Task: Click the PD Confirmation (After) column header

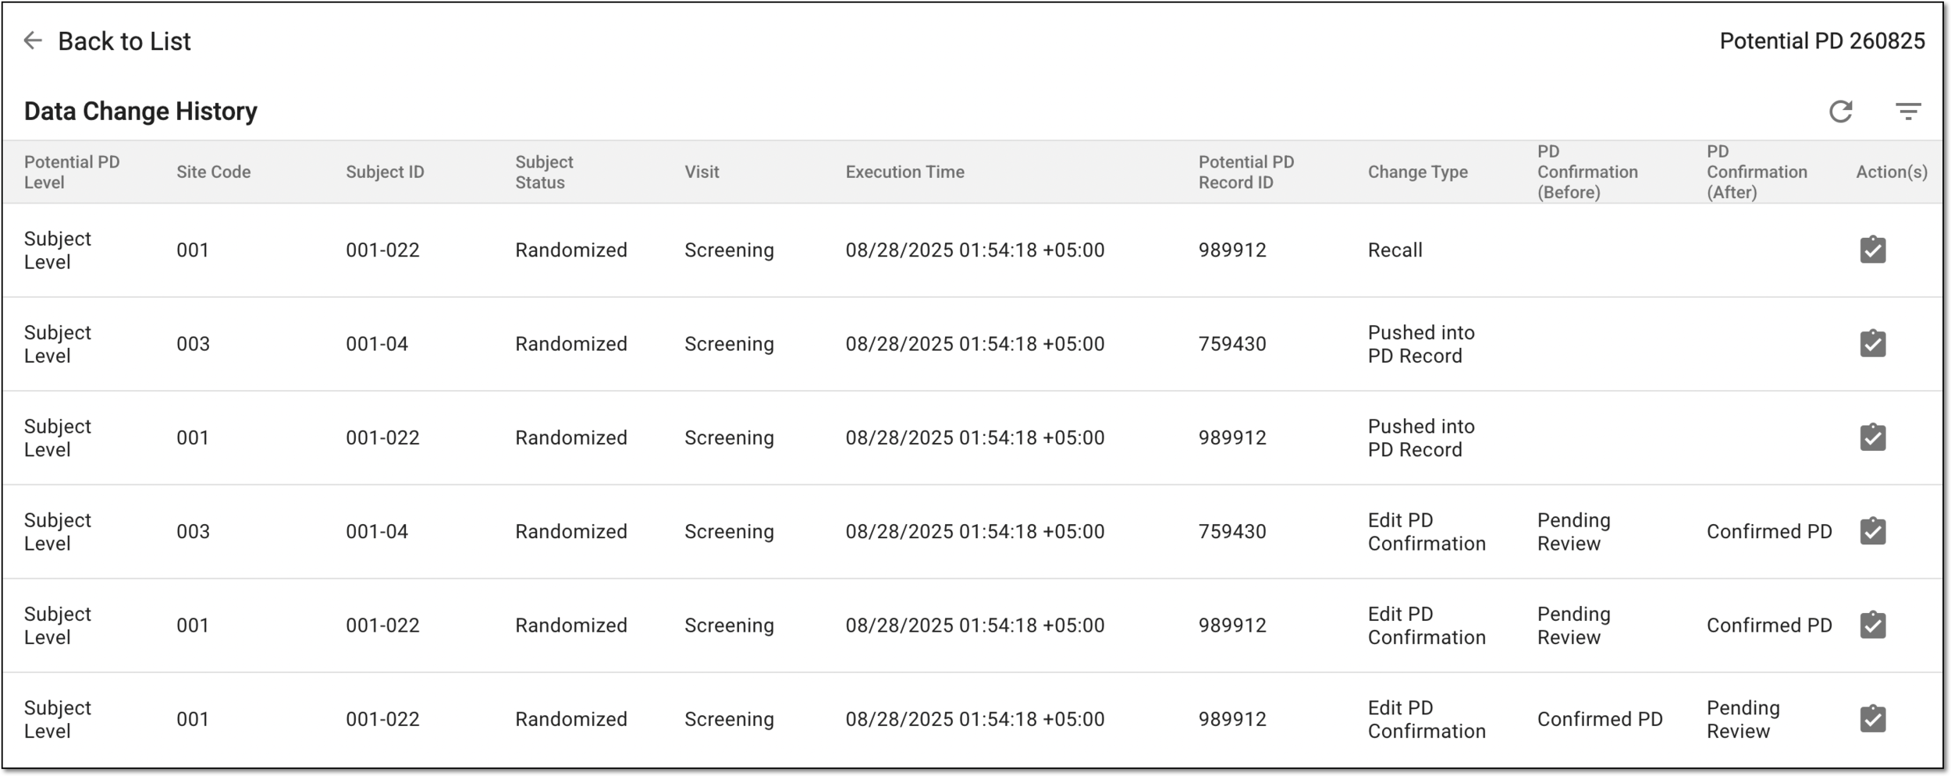Action: 1756,172
